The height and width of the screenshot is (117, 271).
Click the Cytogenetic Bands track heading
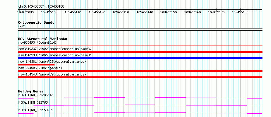[x=36, y=22]
